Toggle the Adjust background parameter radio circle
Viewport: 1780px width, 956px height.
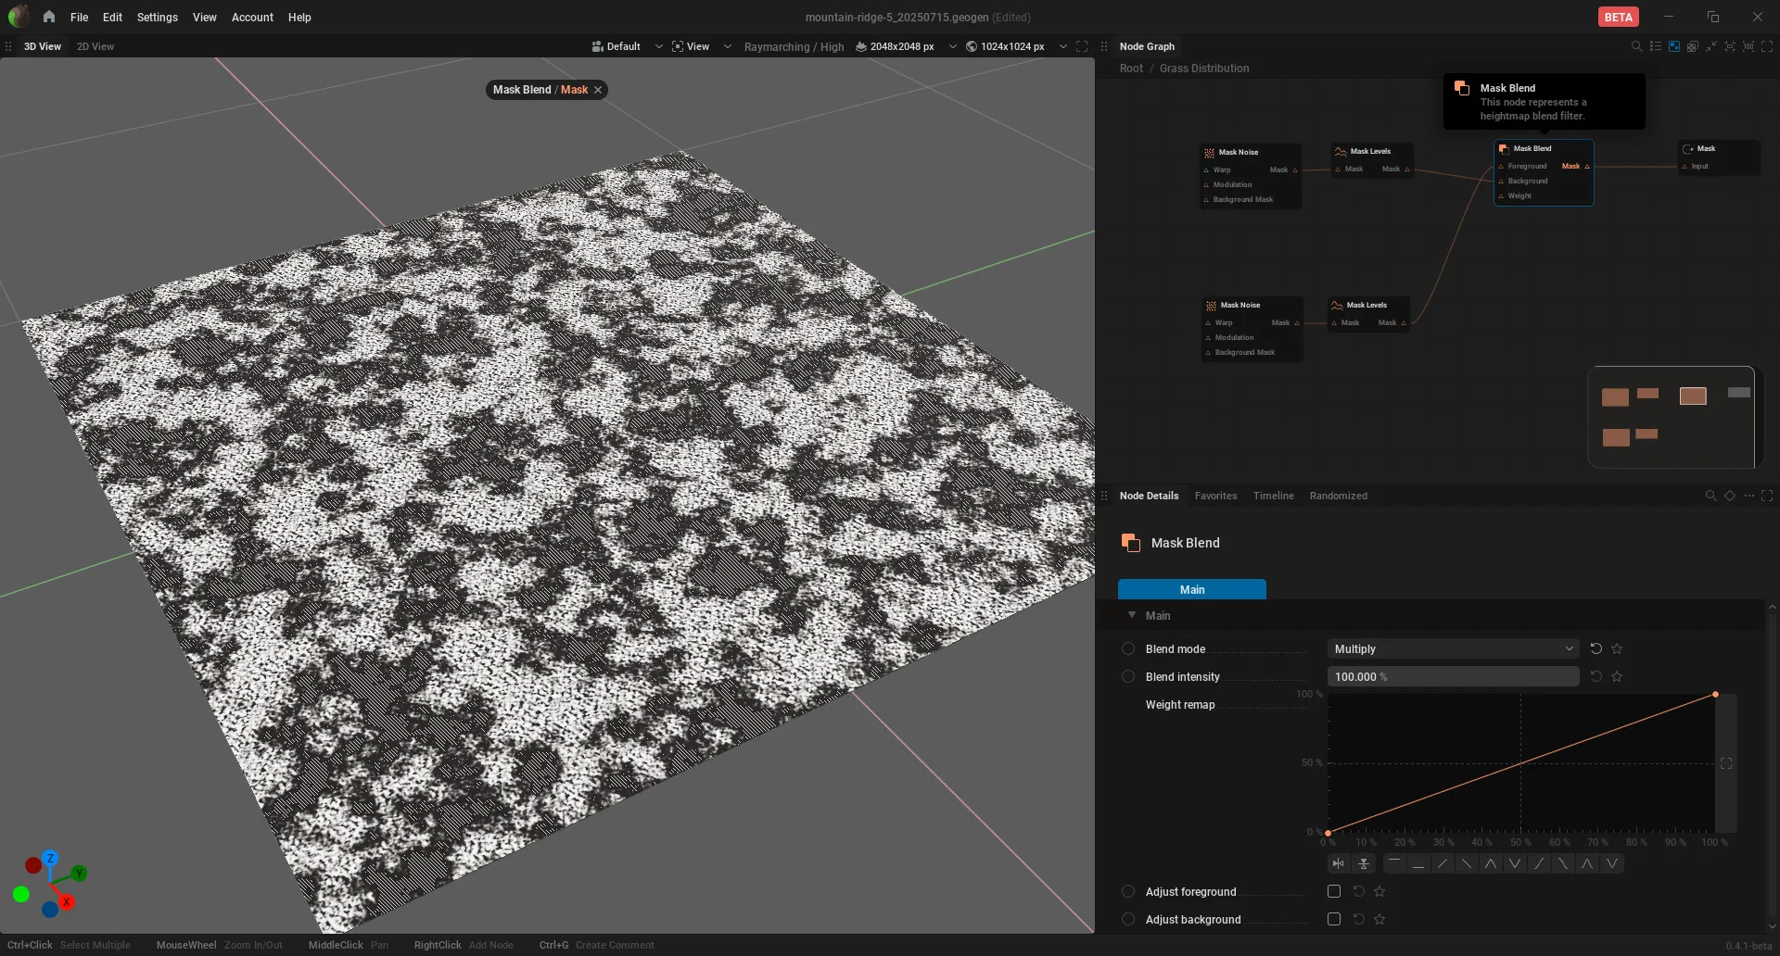point(1128,919)
